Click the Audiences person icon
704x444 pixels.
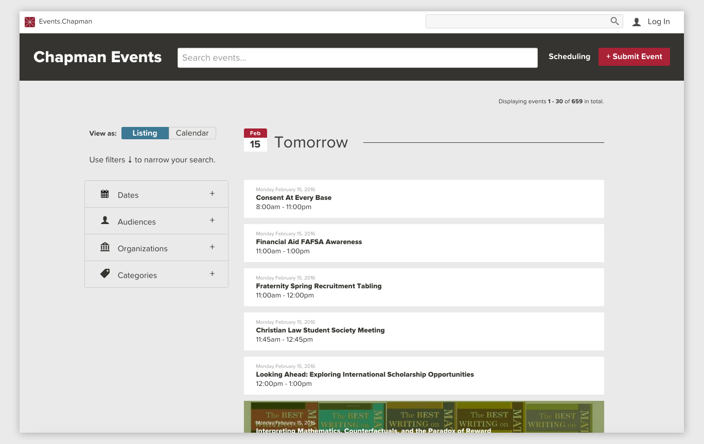[x=105, y=220]
